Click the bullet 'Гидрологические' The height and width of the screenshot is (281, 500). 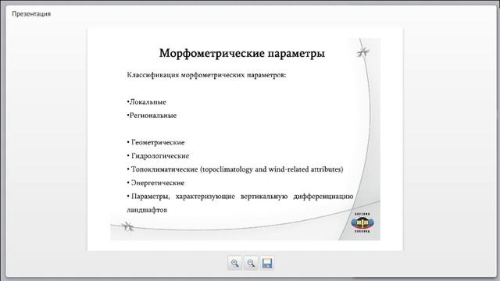pyautogui.click(x=158, y=156)
